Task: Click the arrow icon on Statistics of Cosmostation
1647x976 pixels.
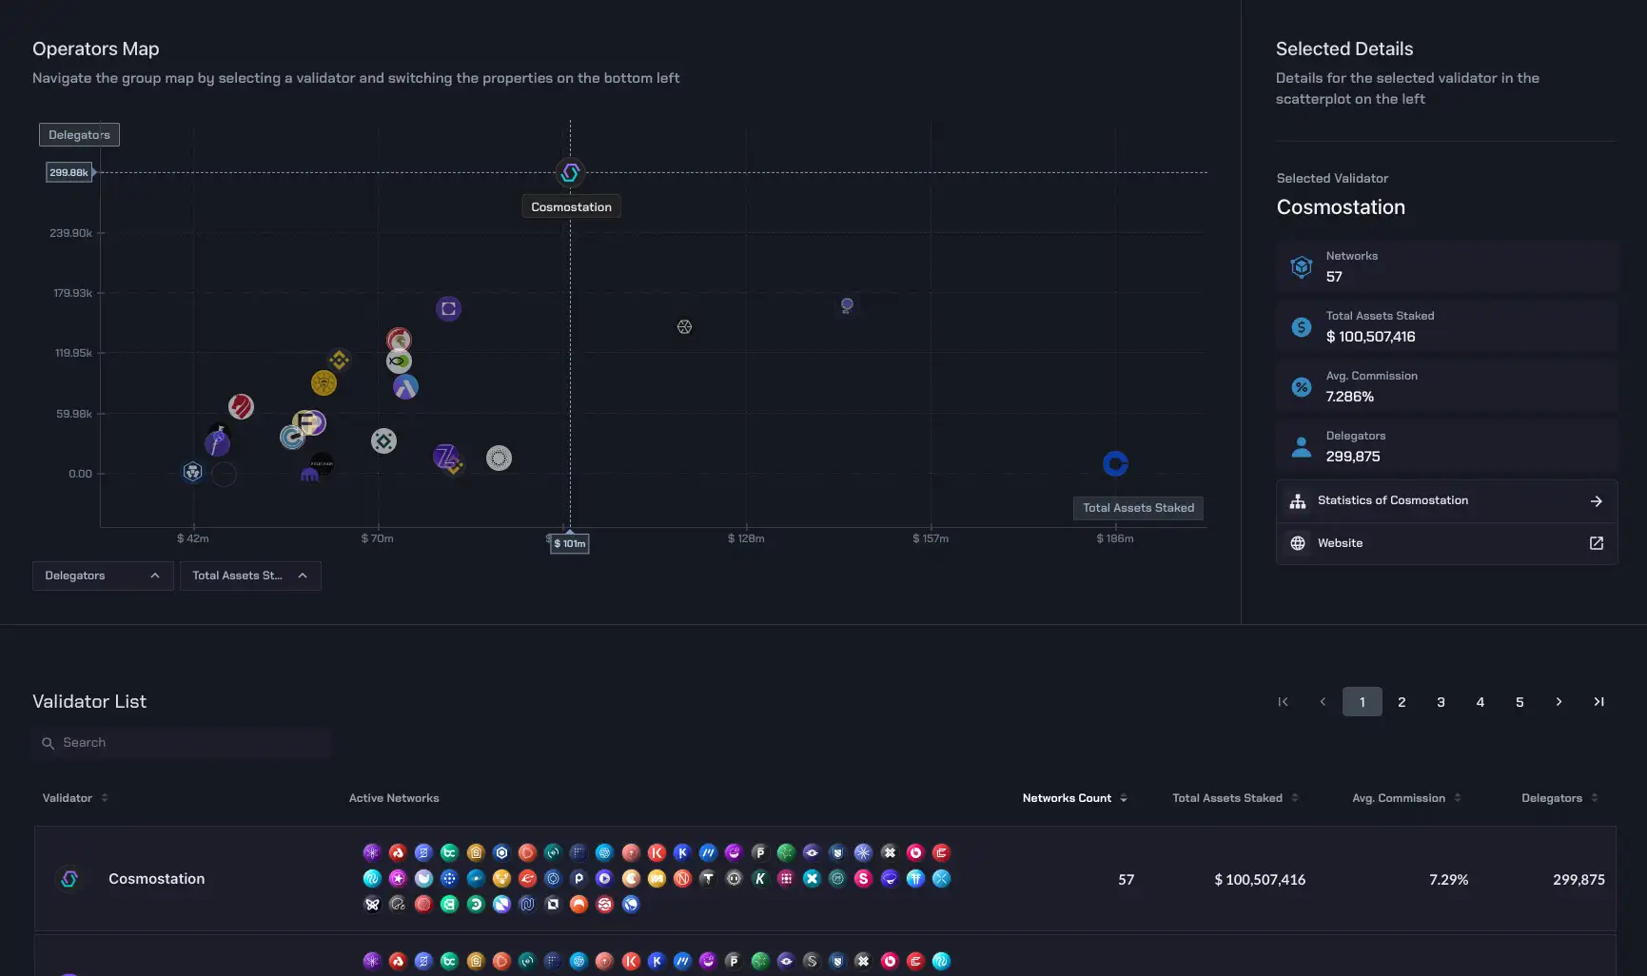Action: click(x=1596, y=501)
